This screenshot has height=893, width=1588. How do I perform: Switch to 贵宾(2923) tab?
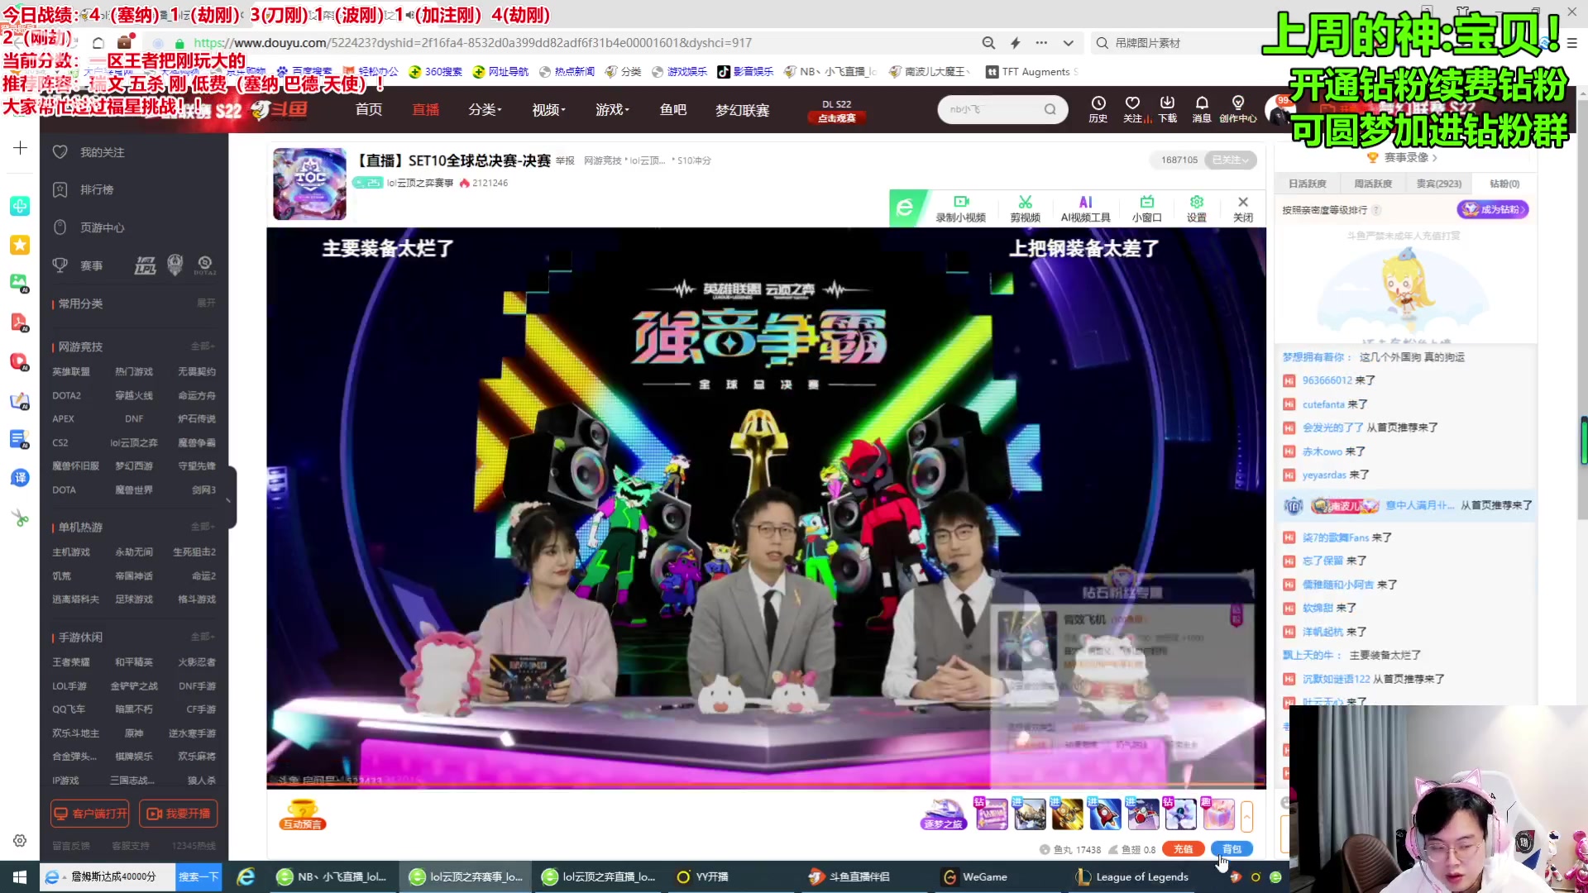click(1439, 184)
